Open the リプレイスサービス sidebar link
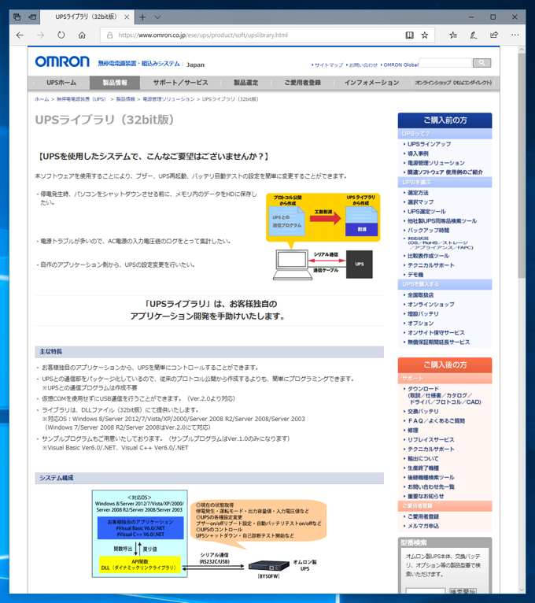Viewport: 535px width, 603px height. [431, 439]
